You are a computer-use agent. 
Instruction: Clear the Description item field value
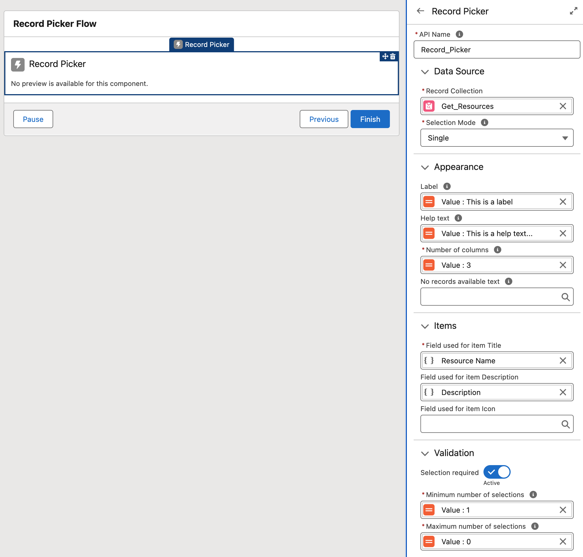[563, 392]
